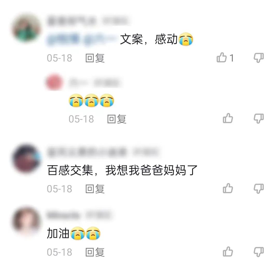Open the red avatar of reply author
Screen dimensions: 280x271
coord(54,82)
